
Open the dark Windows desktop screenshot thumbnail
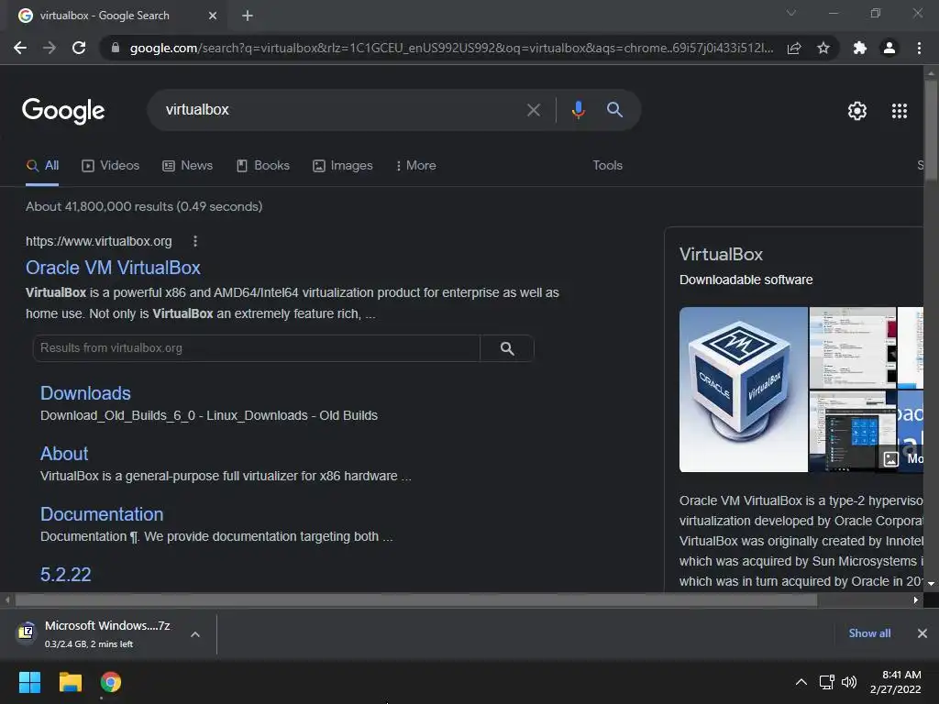pos(852,432)
